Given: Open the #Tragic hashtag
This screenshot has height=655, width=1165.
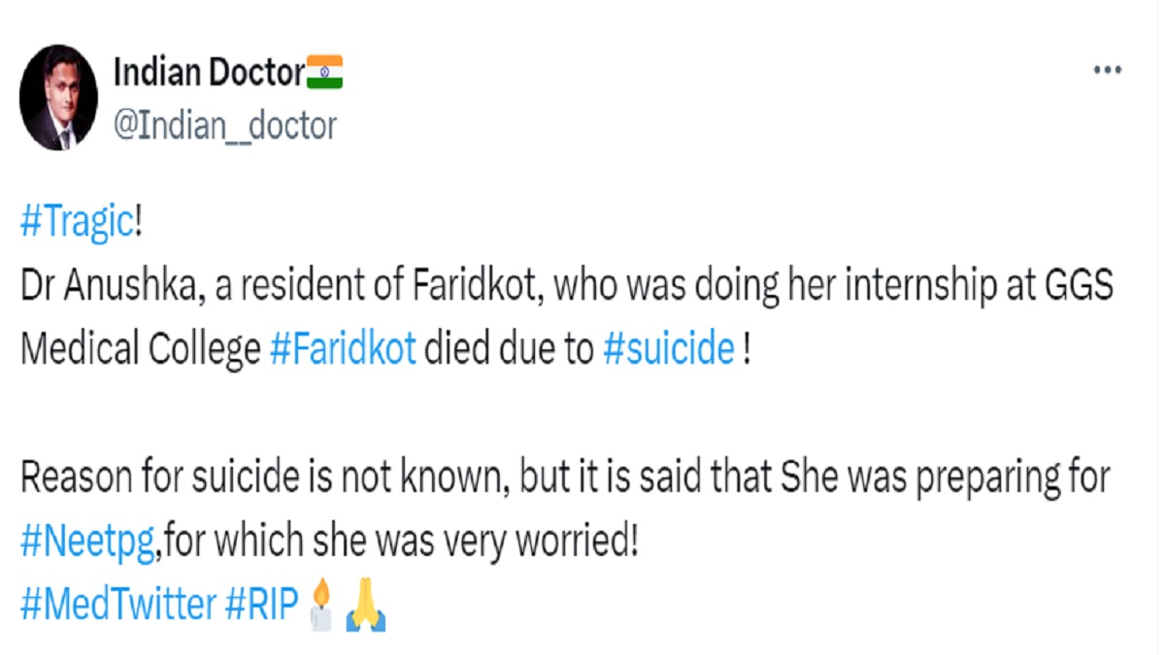Looking at the screenshot, I should 76,223.
